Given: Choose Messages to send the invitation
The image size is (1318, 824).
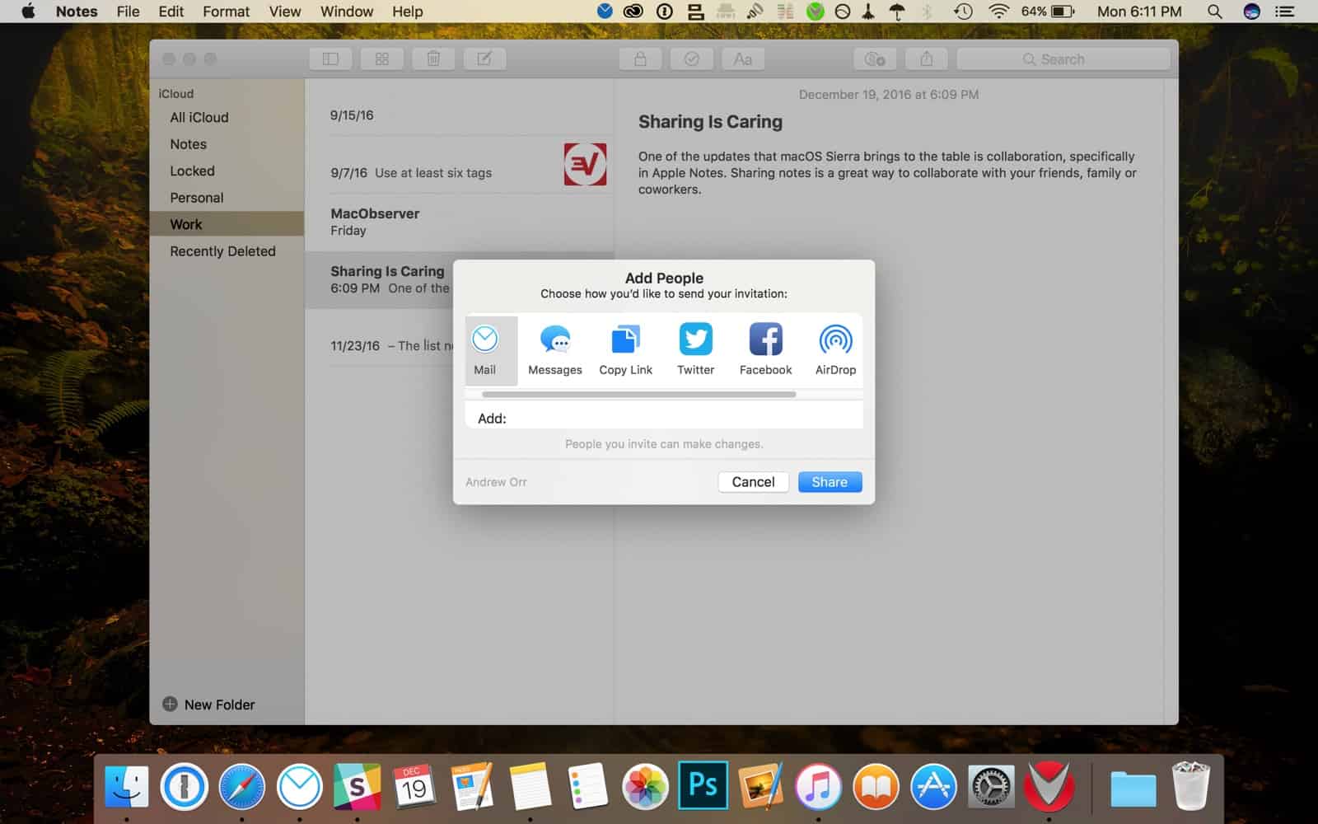Looking at the screenshot, I should [x=554, y=350].
